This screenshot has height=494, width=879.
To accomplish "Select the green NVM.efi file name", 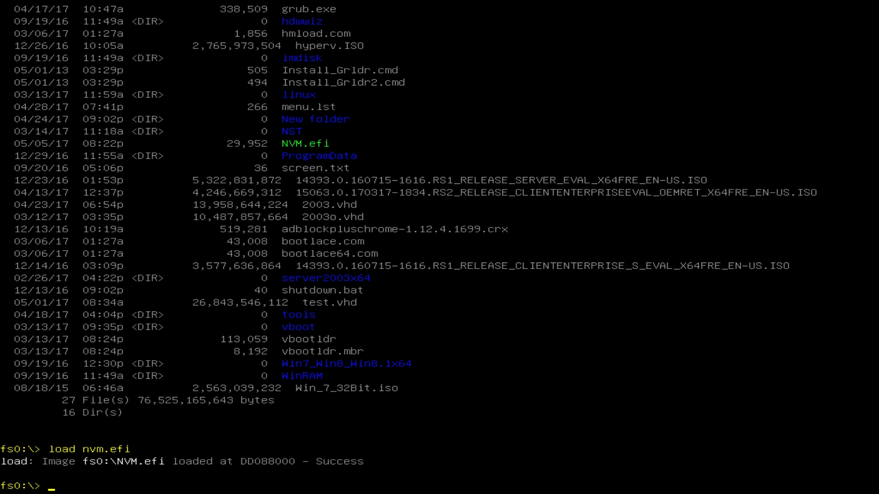I will [305, 144].
